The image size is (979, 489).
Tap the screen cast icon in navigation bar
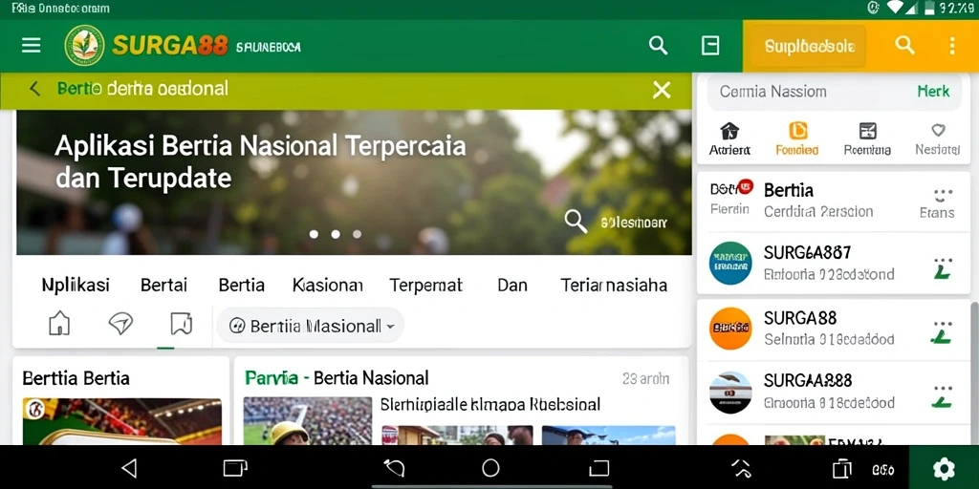235,468
